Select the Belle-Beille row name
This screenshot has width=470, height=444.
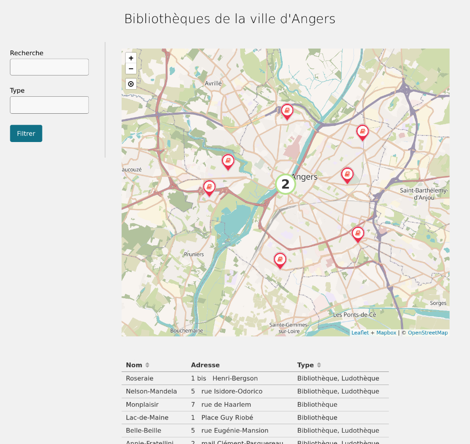[143, 430]
